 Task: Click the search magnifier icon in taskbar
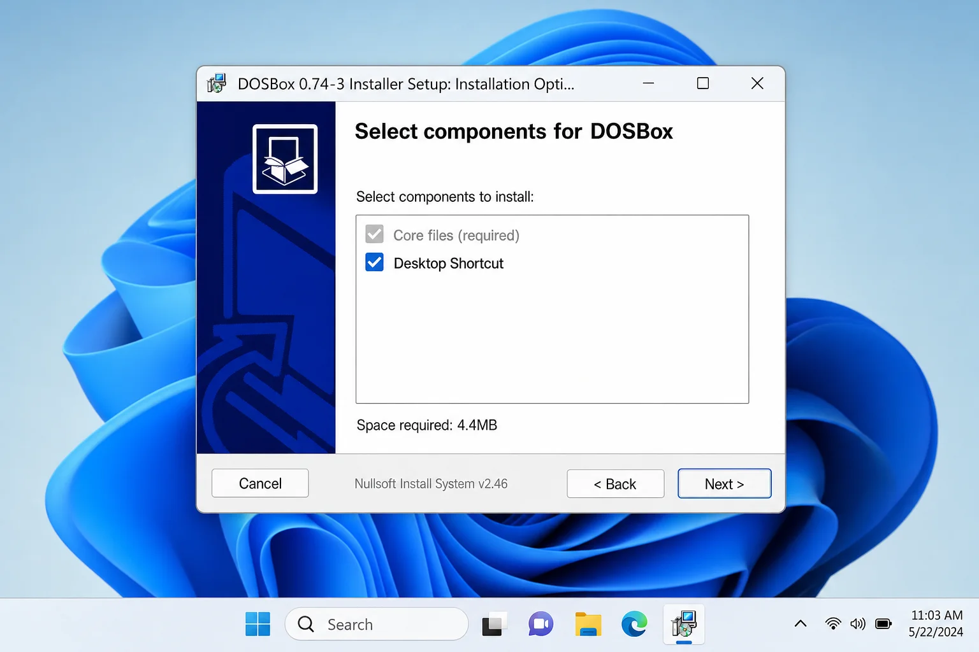click(306, 624)
